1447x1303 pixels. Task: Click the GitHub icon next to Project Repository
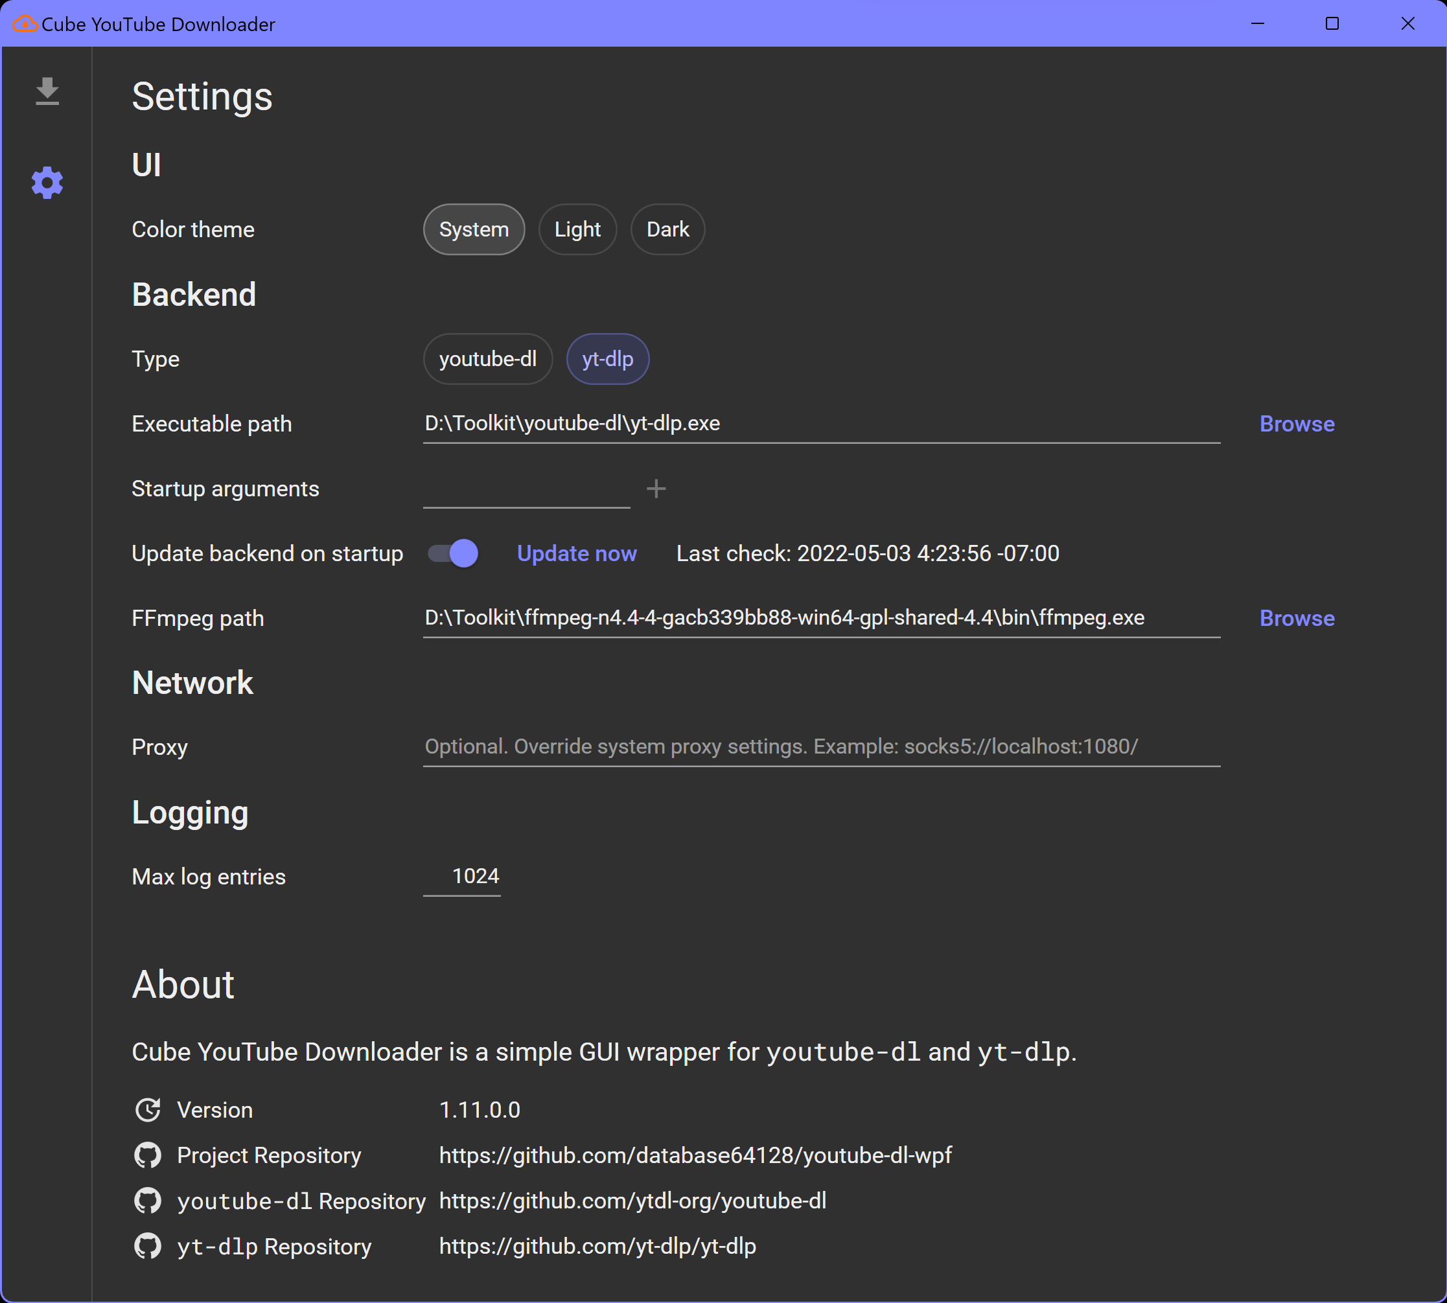click(x=148, y=1155)
